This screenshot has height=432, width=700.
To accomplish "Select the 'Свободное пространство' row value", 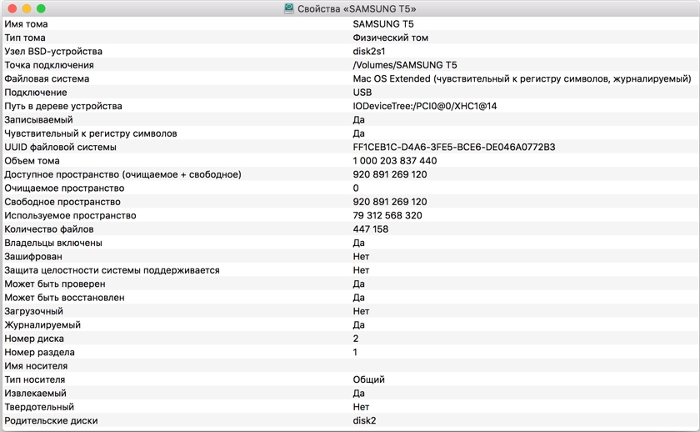I will tap(390, 202).
